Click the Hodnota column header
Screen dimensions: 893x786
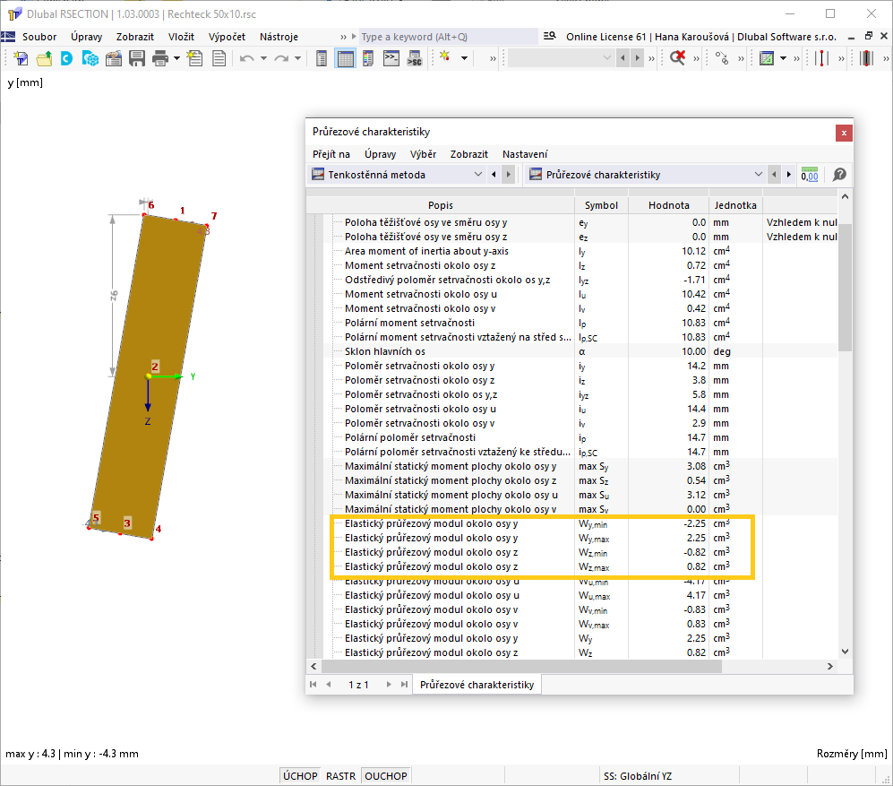pyautogui.click(x=668, y=205)
